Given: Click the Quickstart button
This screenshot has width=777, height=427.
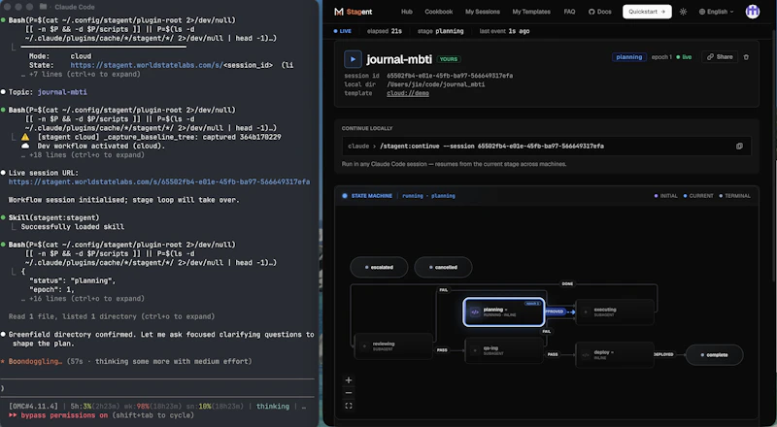Looking at the screenshot, I should coord(647,12).
